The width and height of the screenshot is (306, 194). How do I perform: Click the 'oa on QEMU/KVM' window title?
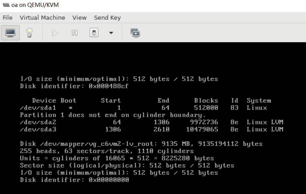point(35,5)
